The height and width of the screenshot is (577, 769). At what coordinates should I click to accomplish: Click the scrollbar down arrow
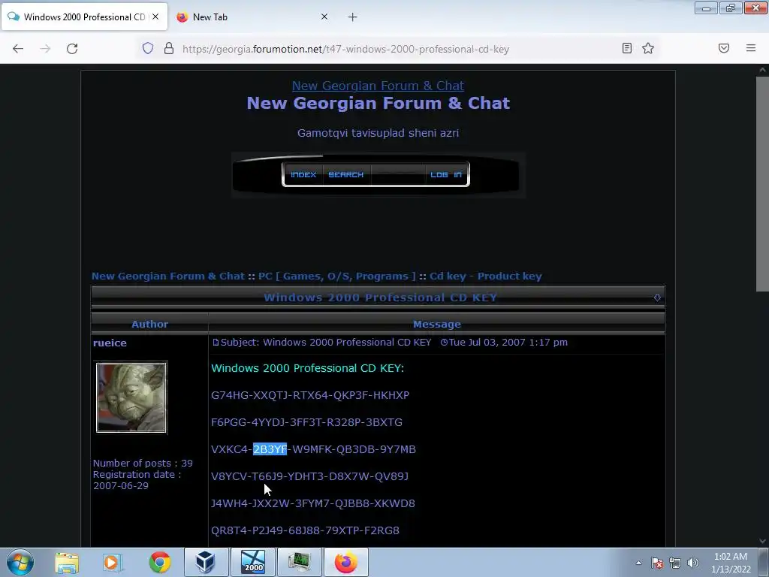point(762,541)
